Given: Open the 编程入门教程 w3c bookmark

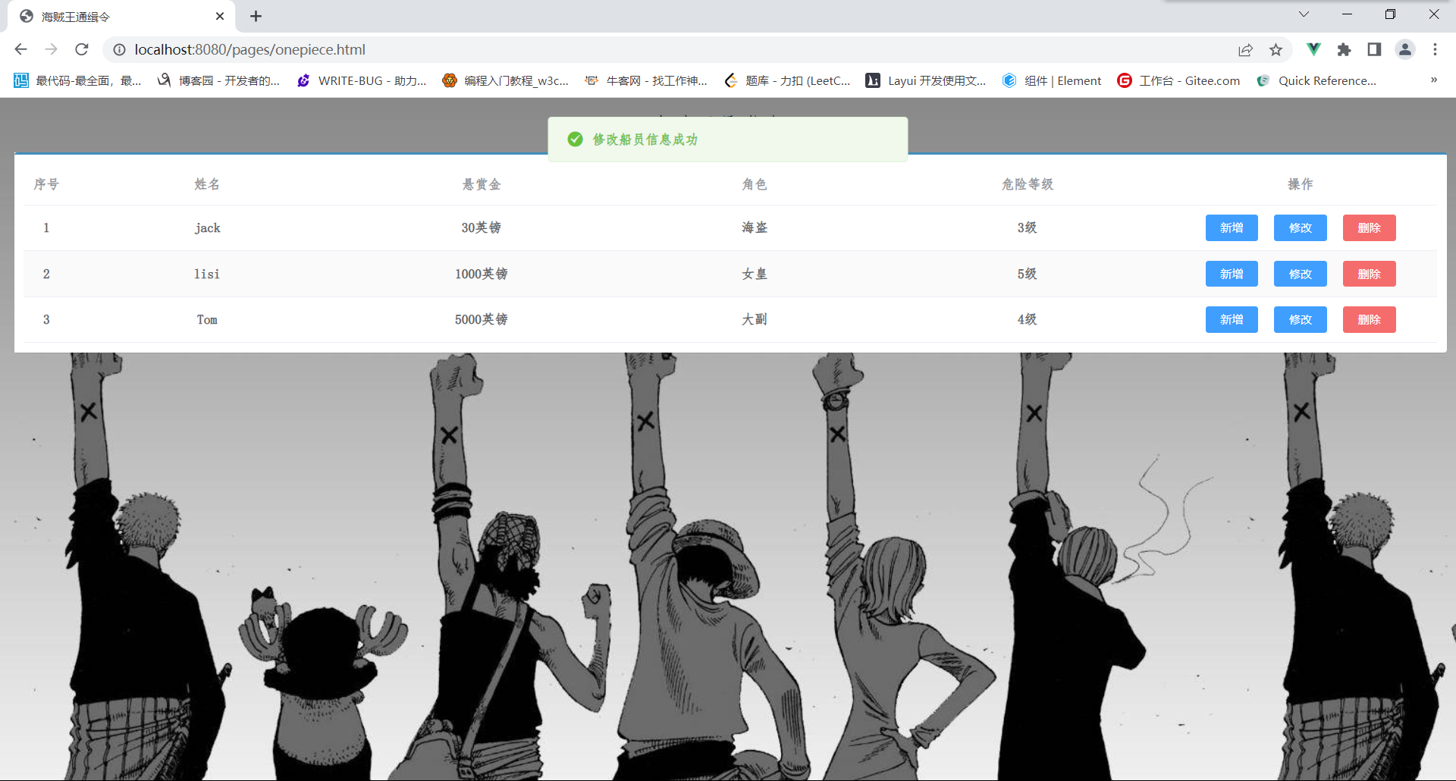Looking at the screenshot, I should click(506, 80).
